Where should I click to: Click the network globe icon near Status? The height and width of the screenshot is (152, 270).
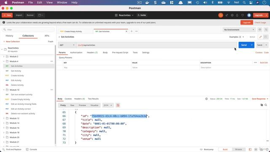point(206,99)
